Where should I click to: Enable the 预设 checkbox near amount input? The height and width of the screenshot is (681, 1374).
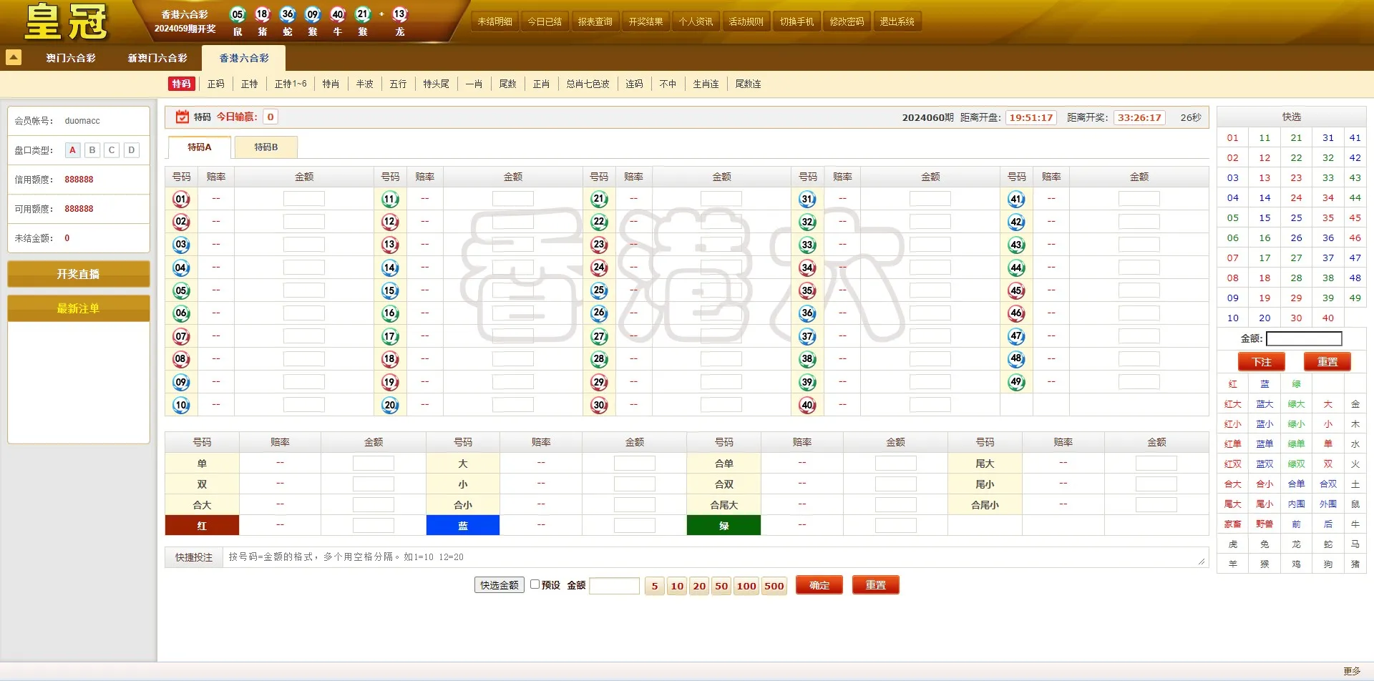535,584
